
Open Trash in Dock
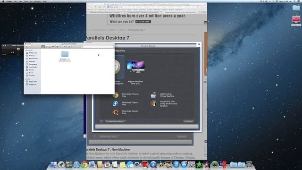click(x=249, y=164)
